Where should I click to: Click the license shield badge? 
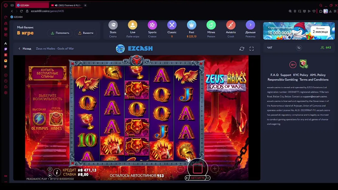coord(303,64)
